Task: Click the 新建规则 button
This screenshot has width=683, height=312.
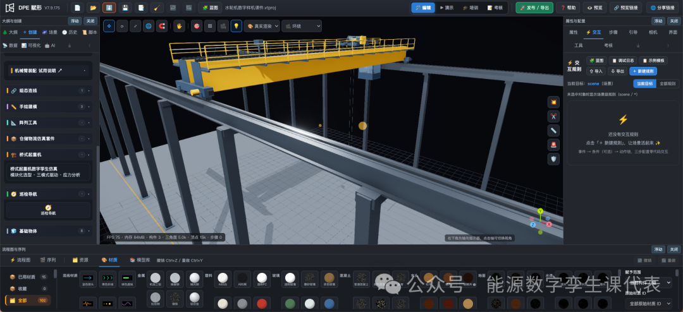Action: click(x=643, y=71)
